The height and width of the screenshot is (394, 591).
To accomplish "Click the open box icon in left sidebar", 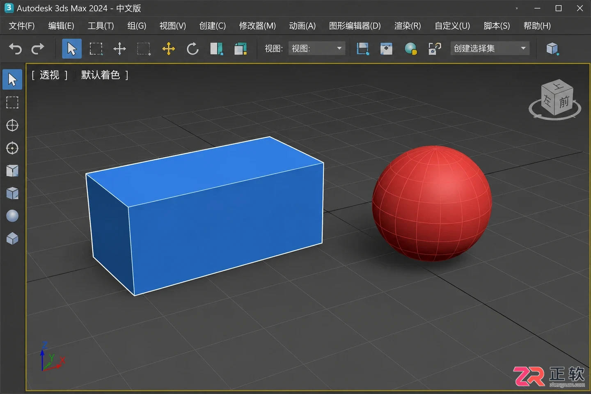I will click(12, 170).
